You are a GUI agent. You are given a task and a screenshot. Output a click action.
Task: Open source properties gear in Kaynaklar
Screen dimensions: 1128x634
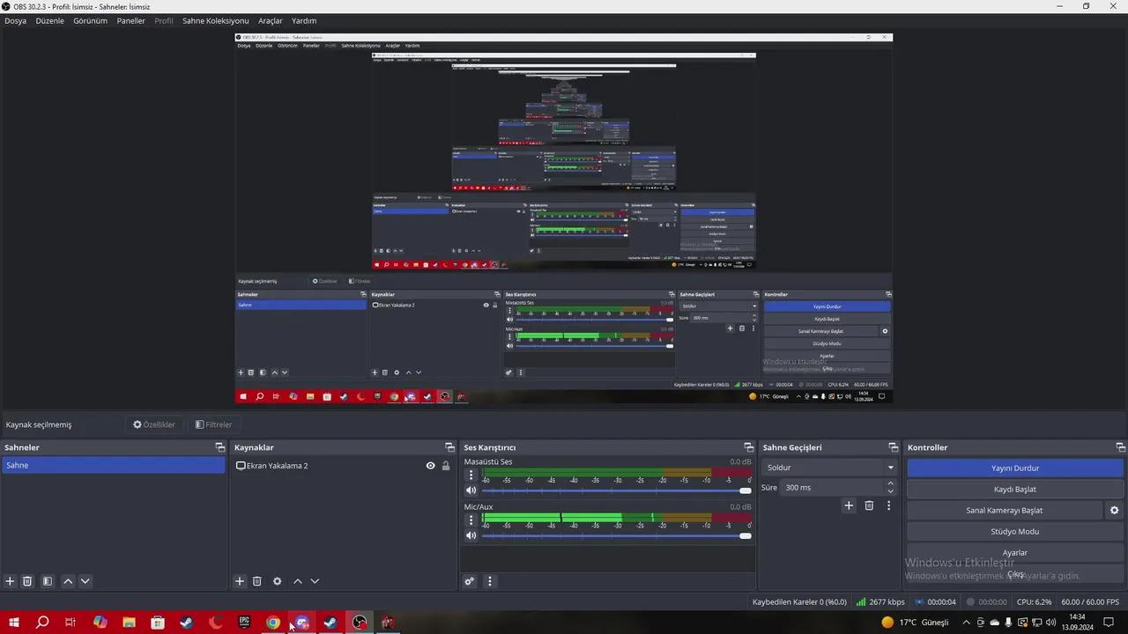click(x=277, y=581)
